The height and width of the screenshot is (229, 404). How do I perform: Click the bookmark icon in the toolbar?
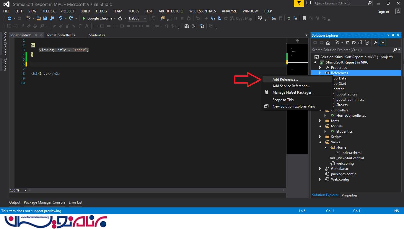pos(304,18)
